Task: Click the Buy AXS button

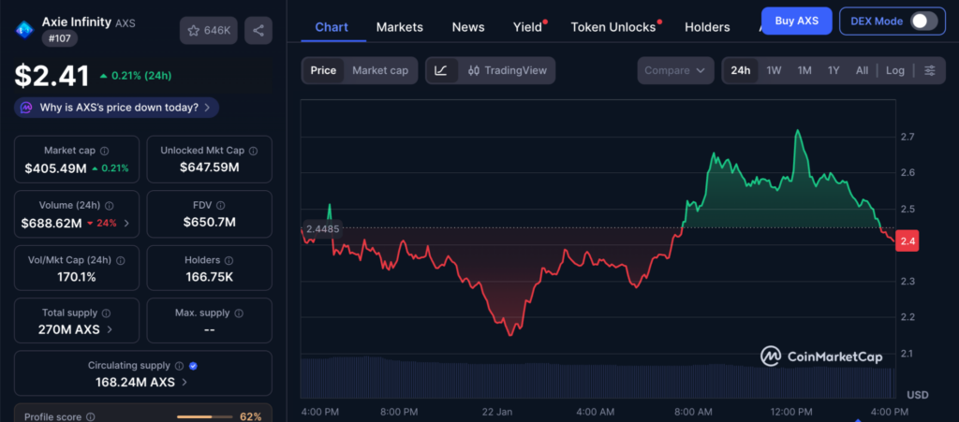Action: coord(796,21)
